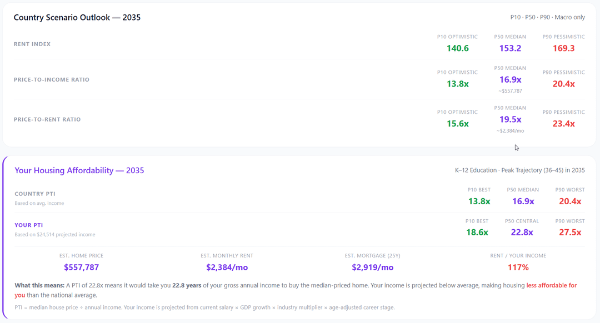
Task: Select the Rent Index P10 optimistic value 140.6
Action: pos(457,48)
